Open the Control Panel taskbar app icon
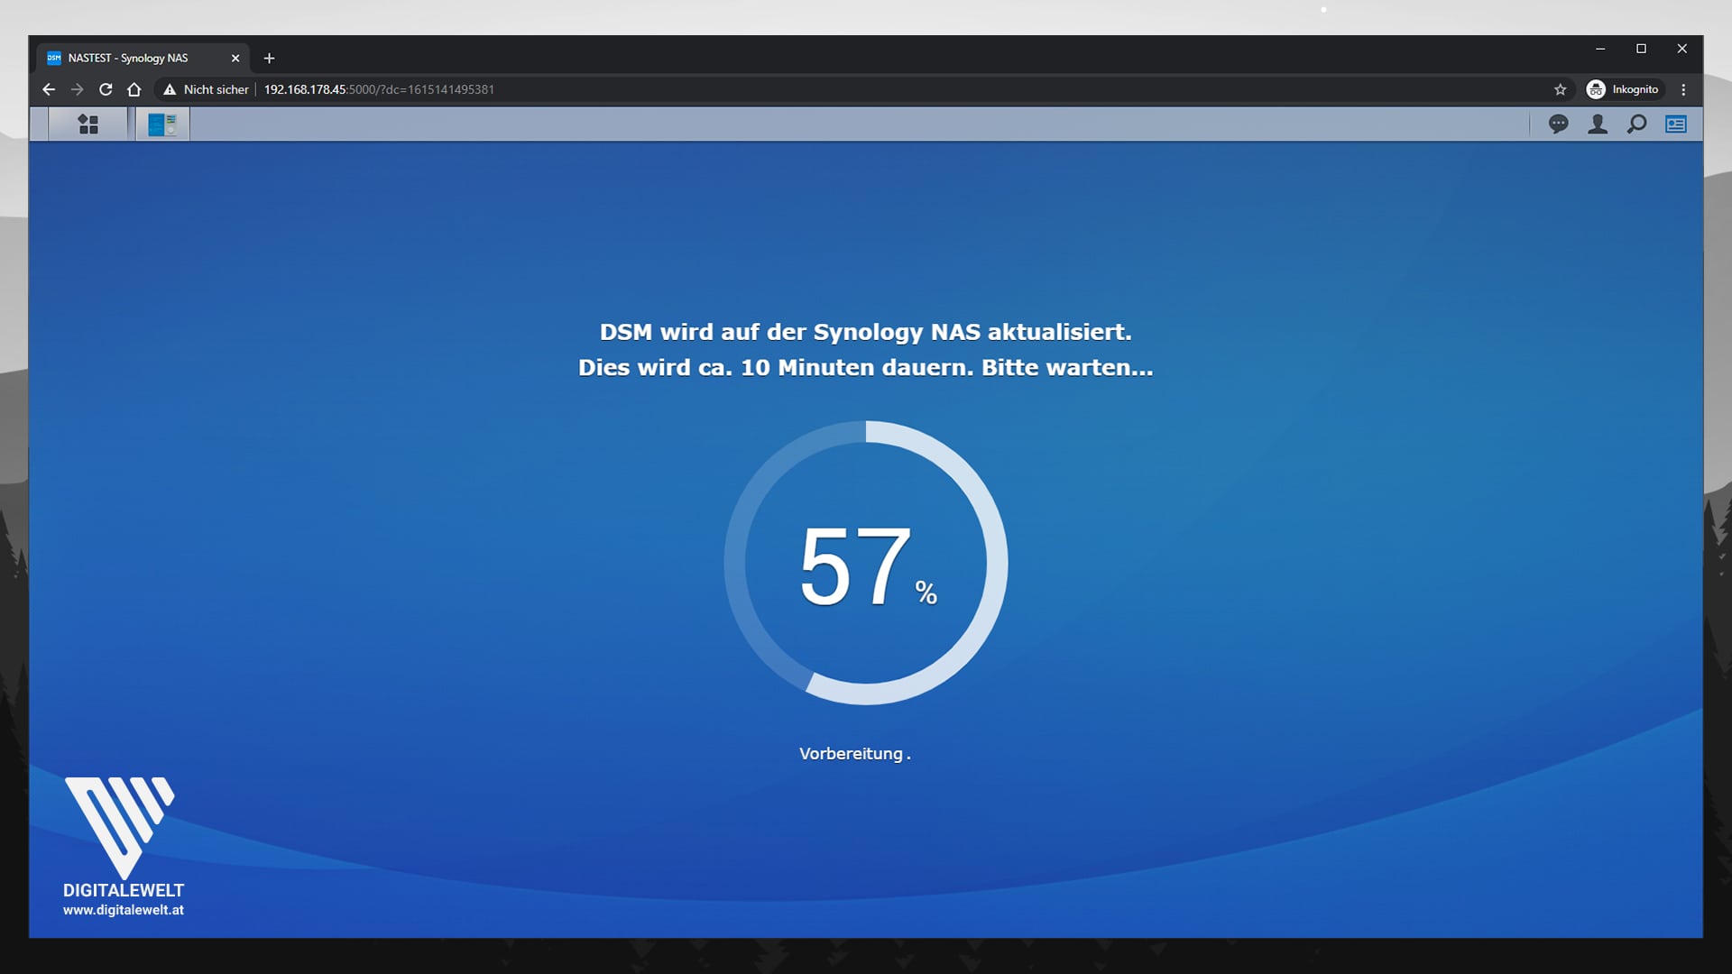Screen dimensions: 1732x974 [x=162, y=124]
